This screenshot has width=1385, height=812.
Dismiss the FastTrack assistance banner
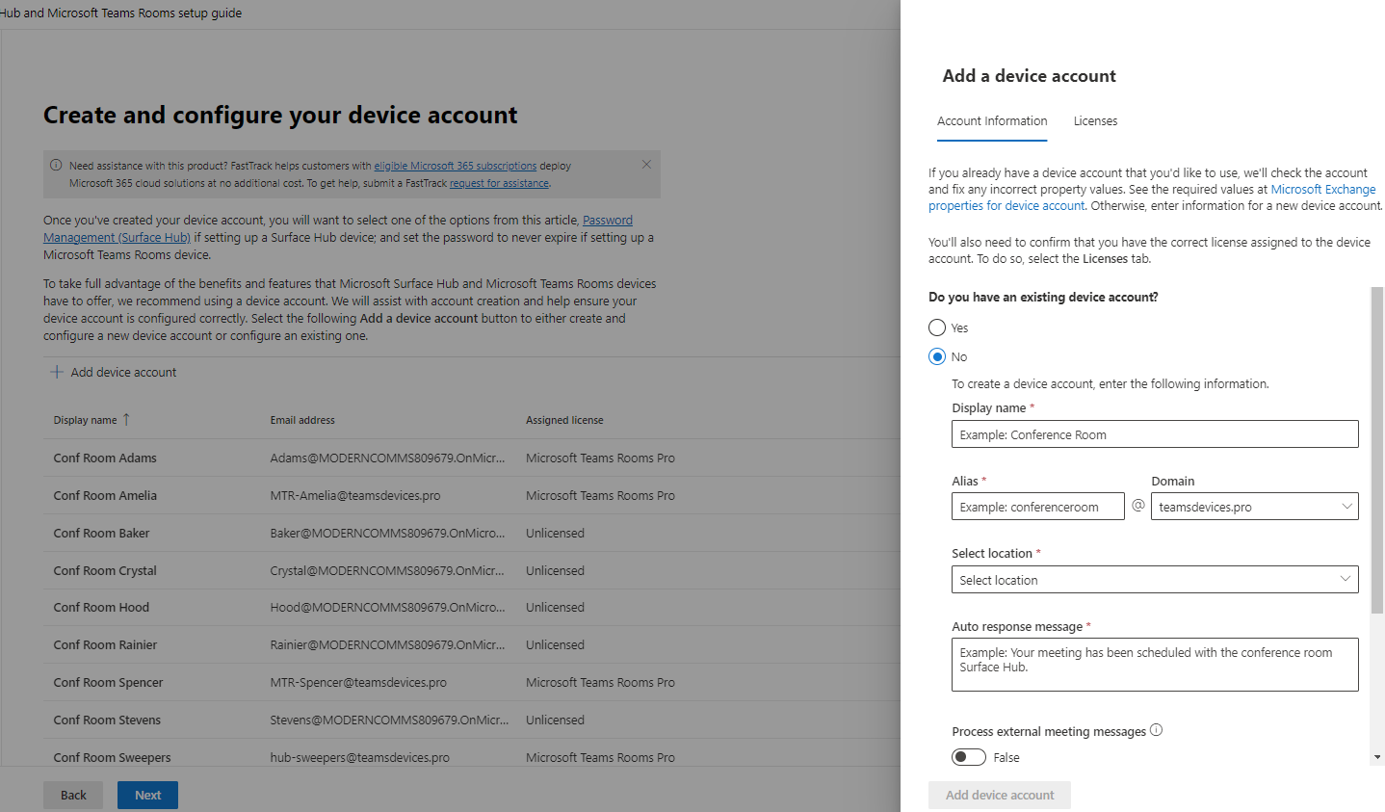[x=646, y=165]
